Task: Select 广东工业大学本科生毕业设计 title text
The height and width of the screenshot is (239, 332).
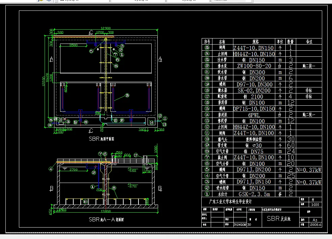Action: pyautogui.click(x=230, y=202)
